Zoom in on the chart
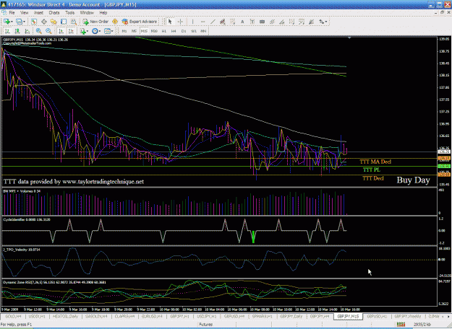This screenshot has width=452, height=329. [x=38, y=31]
